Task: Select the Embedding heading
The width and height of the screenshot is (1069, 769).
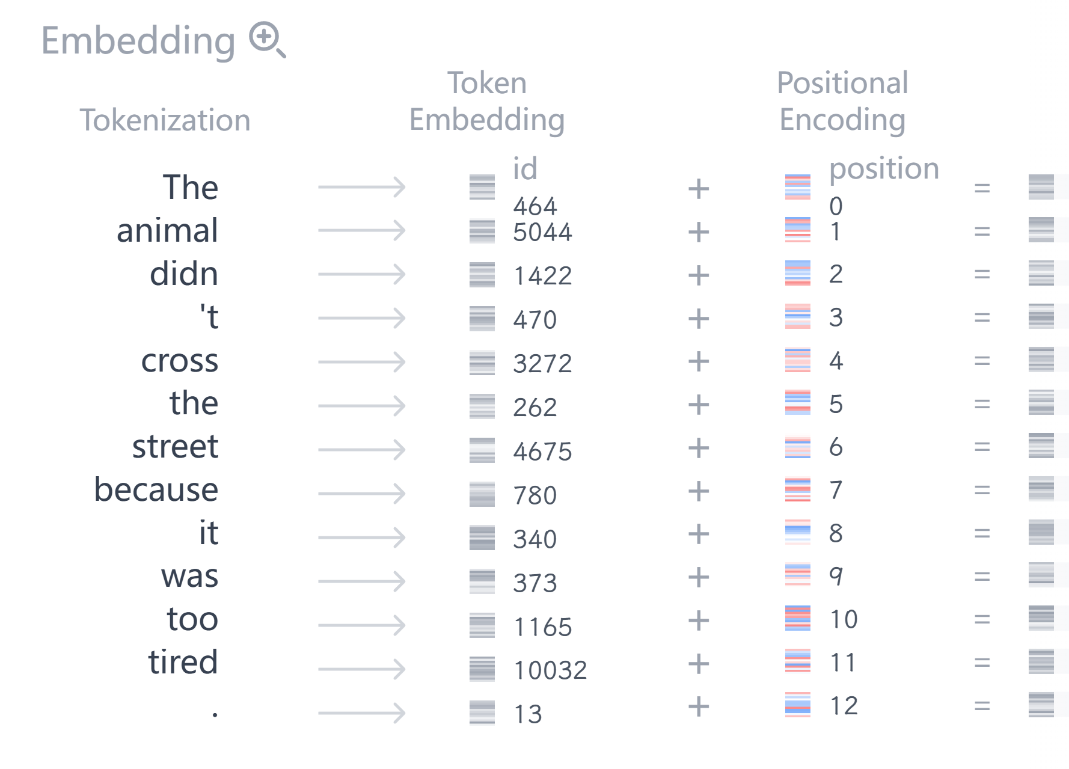Action: [138, 41]
